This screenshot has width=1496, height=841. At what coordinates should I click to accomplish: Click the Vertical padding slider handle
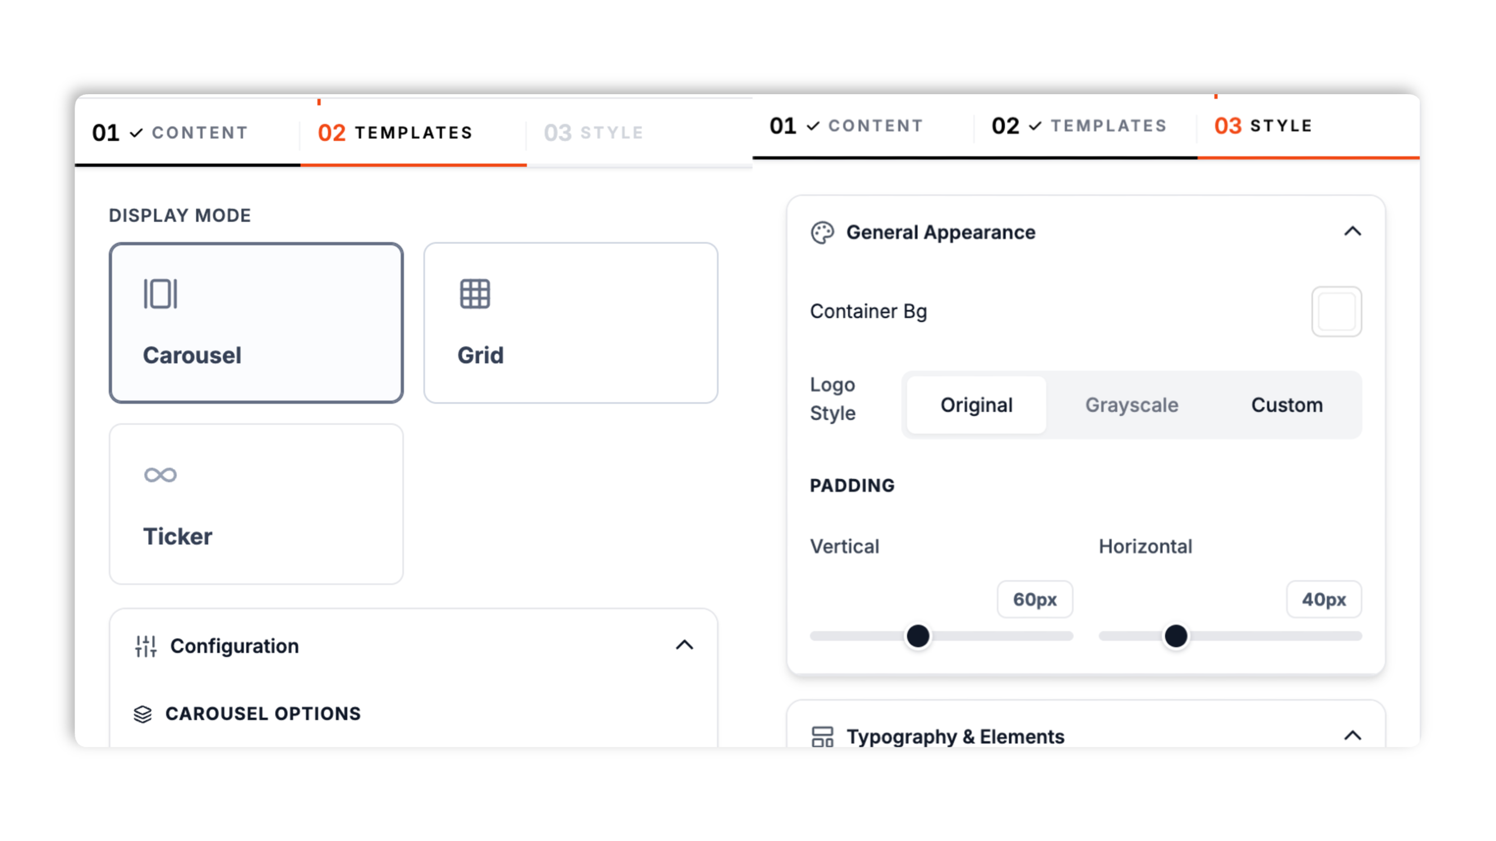(x=918, y=636)
